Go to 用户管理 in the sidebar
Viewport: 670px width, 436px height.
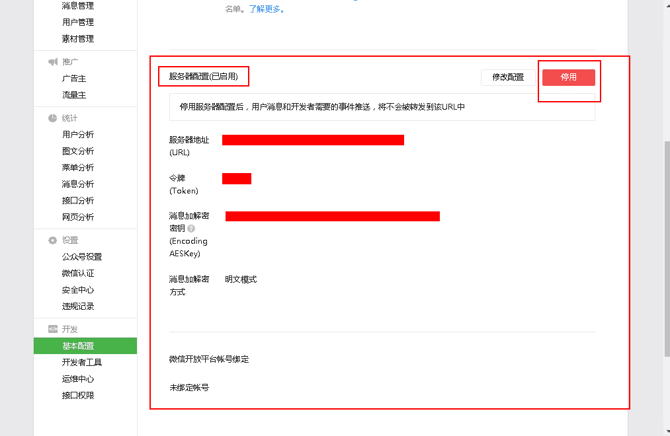[x=78, y=22]
